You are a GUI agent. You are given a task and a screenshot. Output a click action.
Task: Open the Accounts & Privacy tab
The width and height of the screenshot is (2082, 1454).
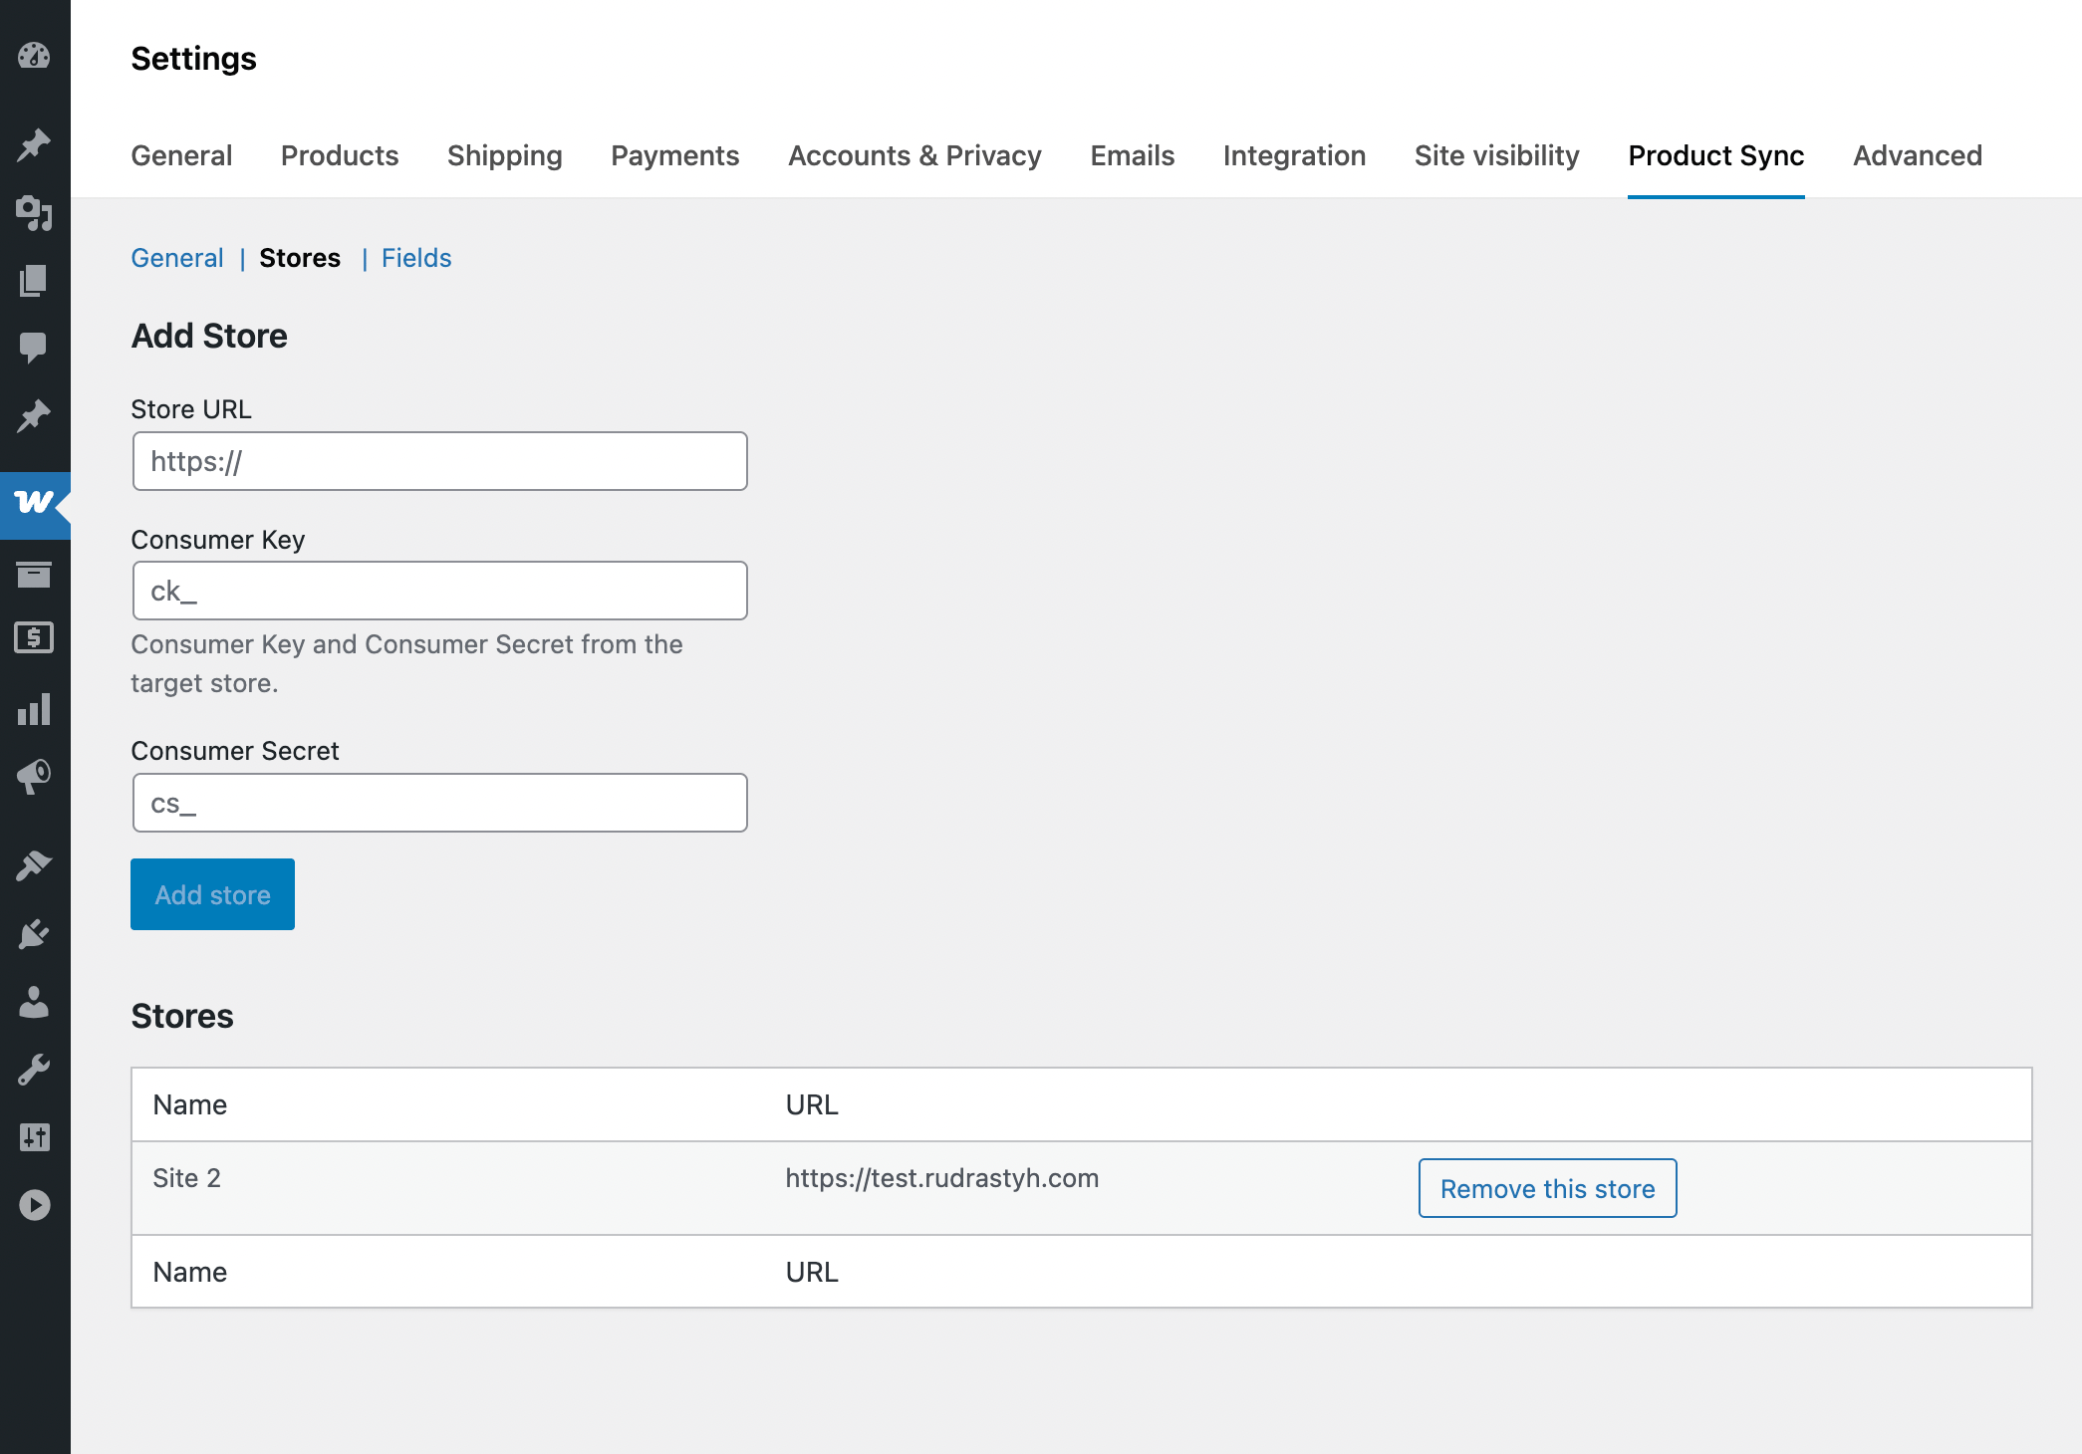pyautogui.click(x=914, y=155)
